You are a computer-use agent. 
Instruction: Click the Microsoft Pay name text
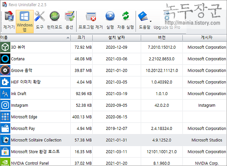[23, 129]
